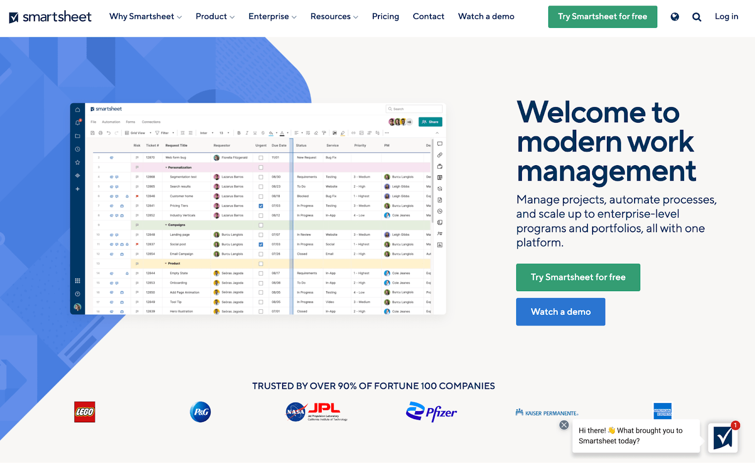Screen dimensions: 755x463
Task: Open the File menu in demo sheet
Action: tap(93, 122)
